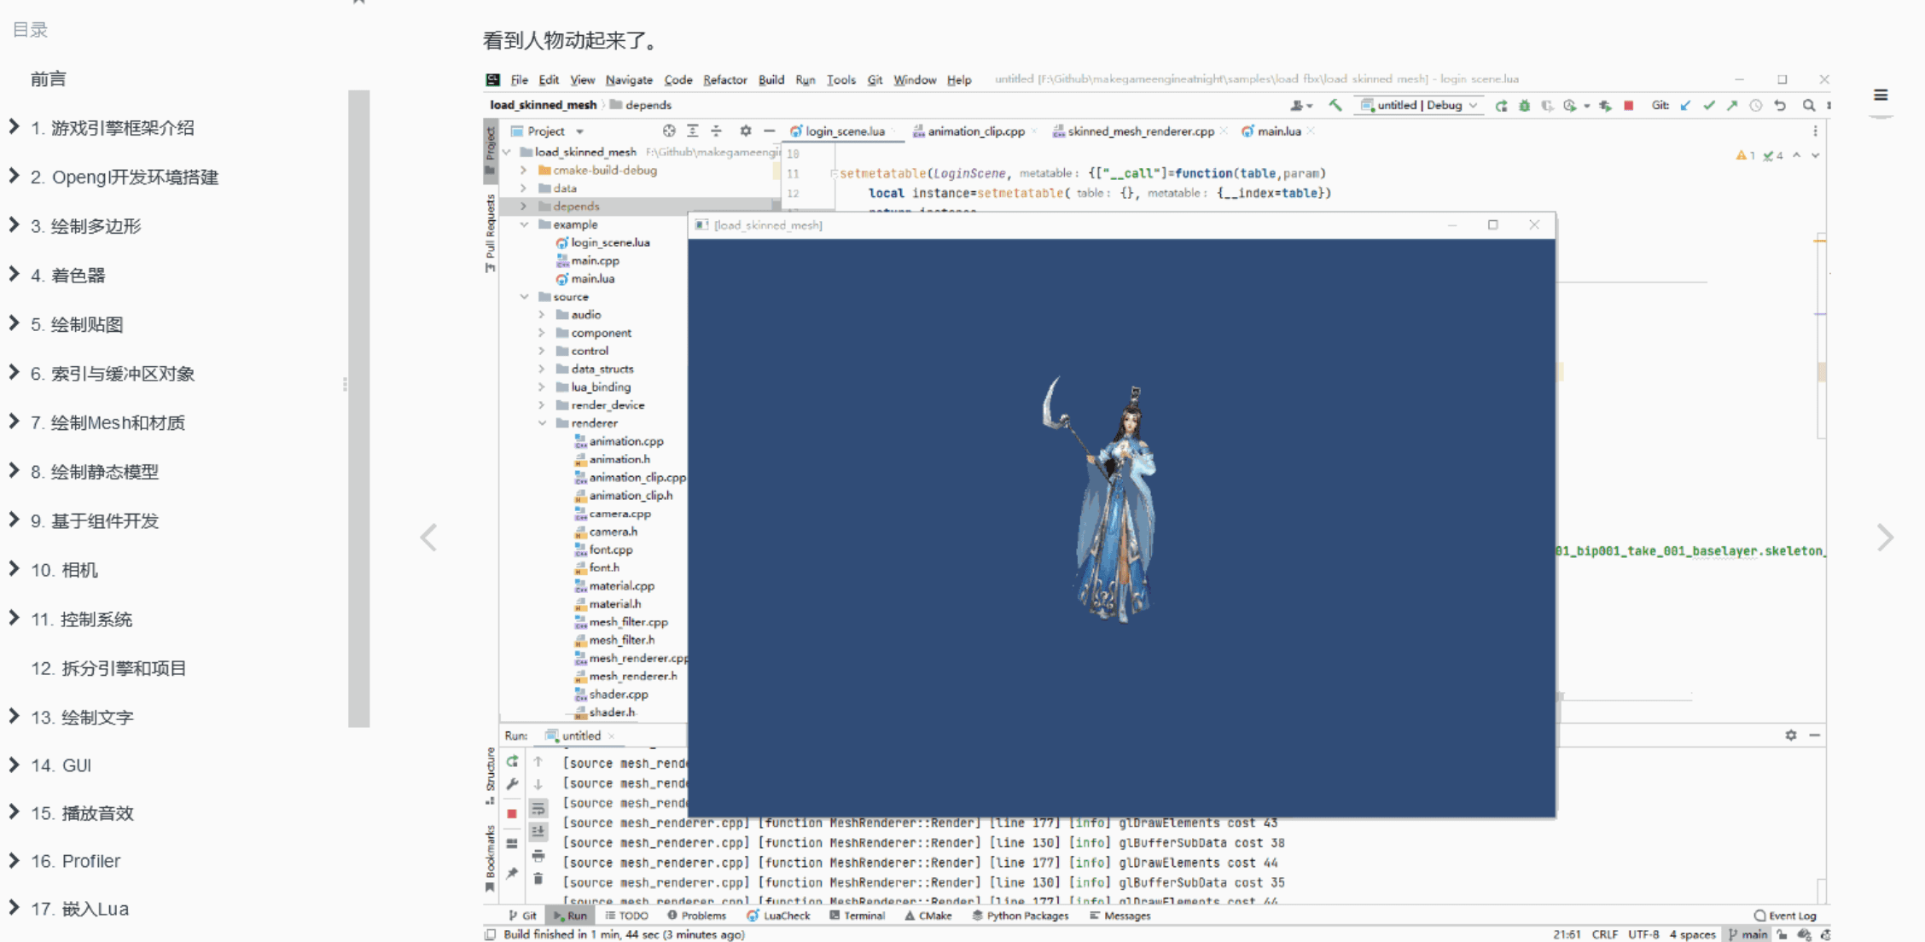The width and height of the screenshot is (1925, 942).
Task: Click the Build hammer icon
Action: tap(1335, 105)
